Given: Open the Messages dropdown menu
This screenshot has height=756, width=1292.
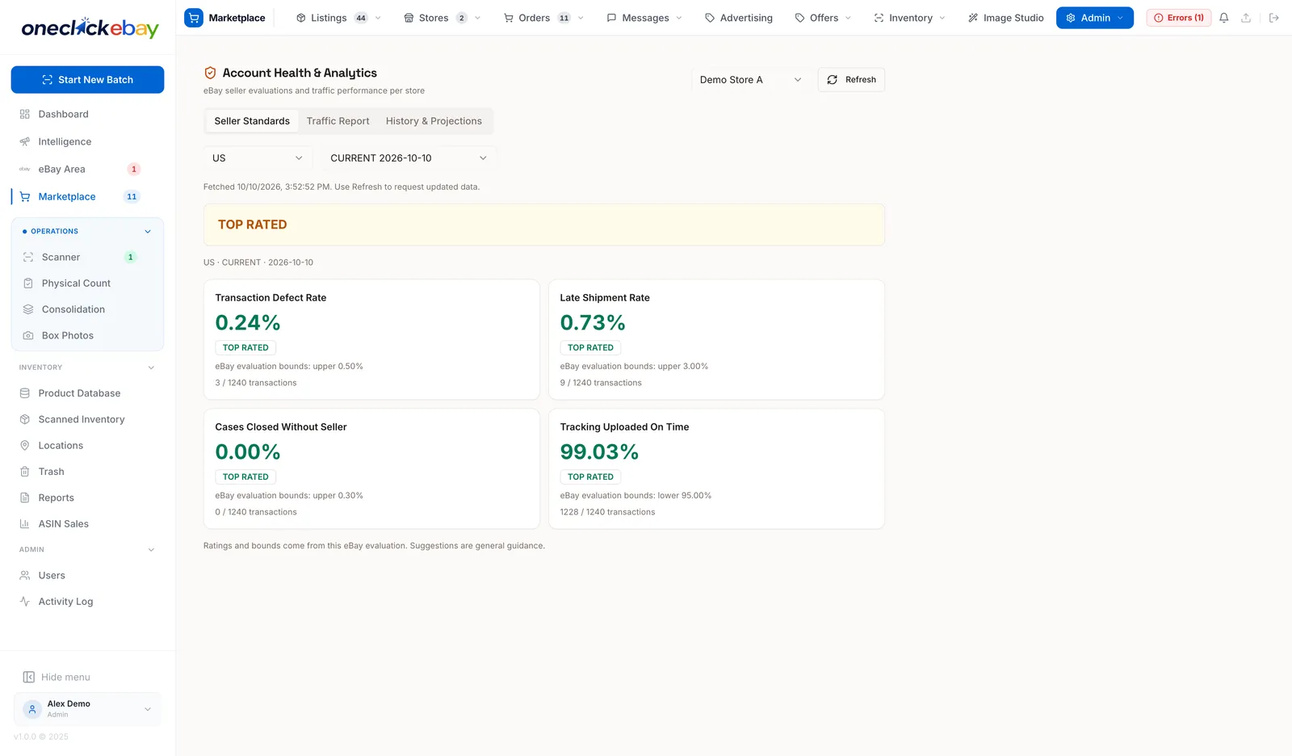Looking at the screenshot, I should [x=644, y=18].
